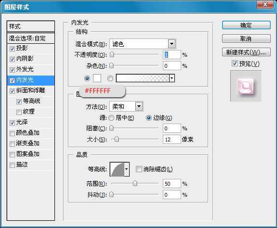Toggle the 内阴影 inner shadow checkbox
This screenshot has width=277, height=228.
coord(12,59)
